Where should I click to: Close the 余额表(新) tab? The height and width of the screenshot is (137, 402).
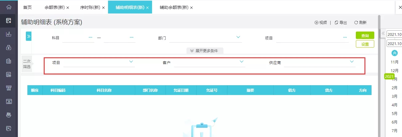click(68, 7)
